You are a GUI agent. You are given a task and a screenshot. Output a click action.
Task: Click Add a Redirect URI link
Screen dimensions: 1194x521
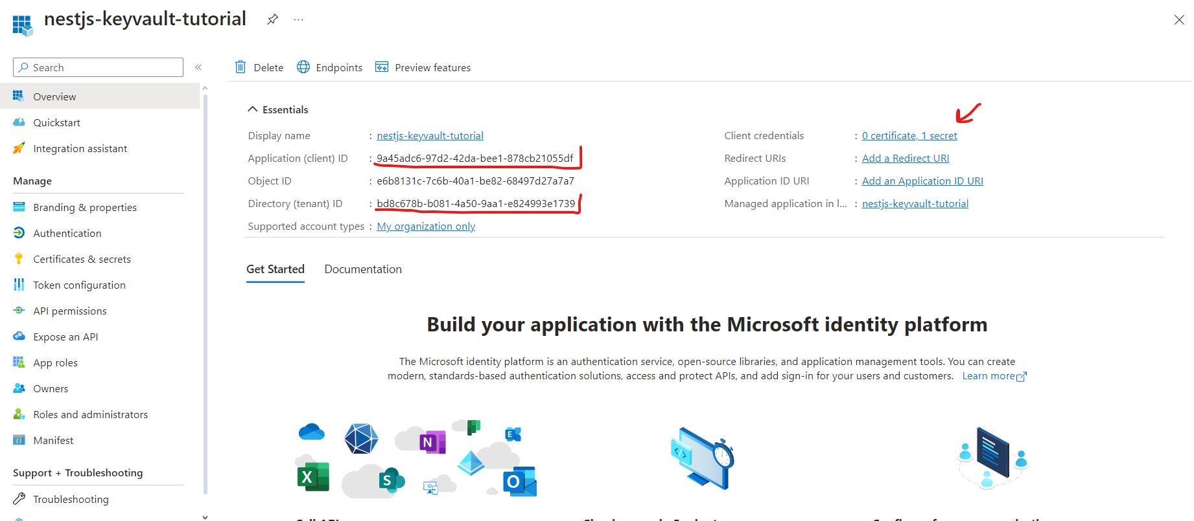click(906, 158)
